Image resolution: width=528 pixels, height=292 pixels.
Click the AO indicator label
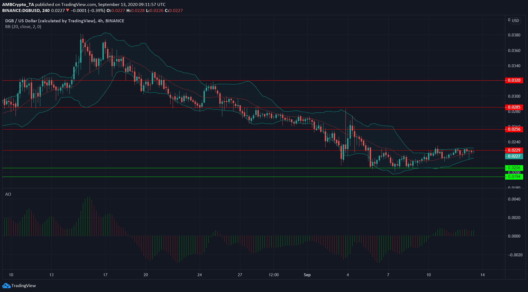[8, 194]
